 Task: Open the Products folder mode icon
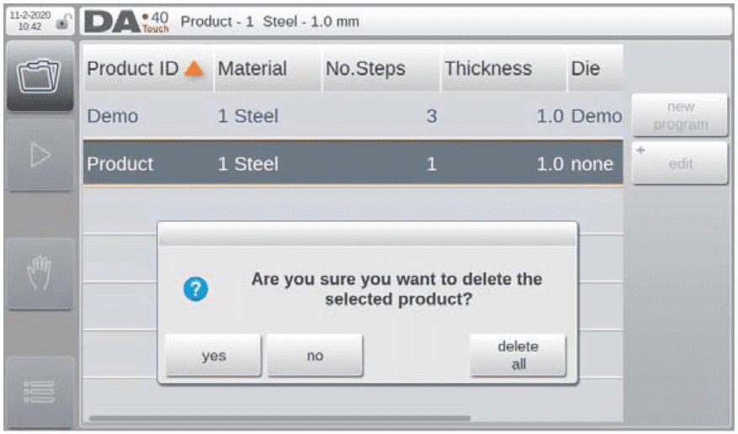click(40, 77)
